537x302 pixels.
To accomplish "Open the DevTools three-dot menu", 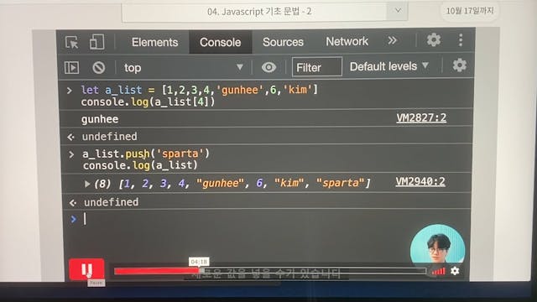I will 461,39.
